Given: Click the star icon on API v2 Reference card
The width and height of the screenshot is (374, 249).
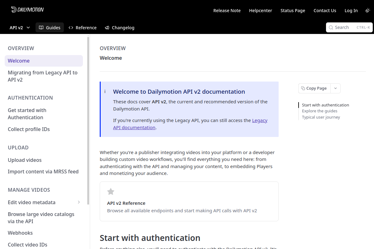Looking at the screenshot, I should [111, 191].
